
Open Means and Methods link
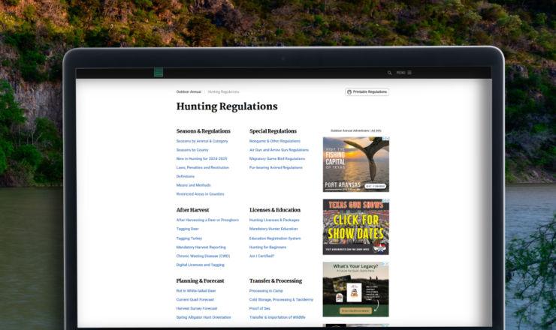pos(193,185)
